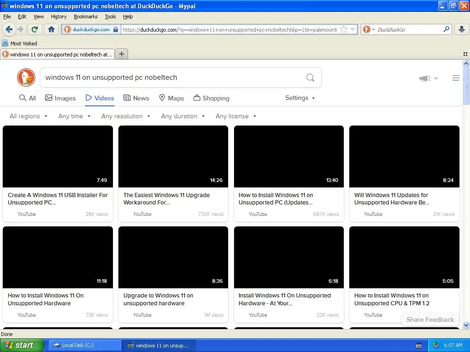Image resolution: width=470 pixels, height=352 pixels.
Task: Play the 11:18 video thumbnail
Action: point(58,257)
